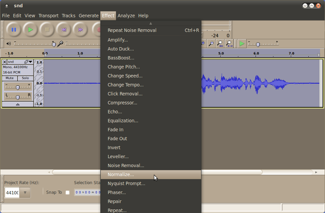
Task: Skip to end of the track
Action: pyautogui.click(x=80, y=30)
